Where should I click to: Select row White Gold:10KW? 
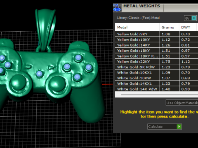tap(156, 78)
